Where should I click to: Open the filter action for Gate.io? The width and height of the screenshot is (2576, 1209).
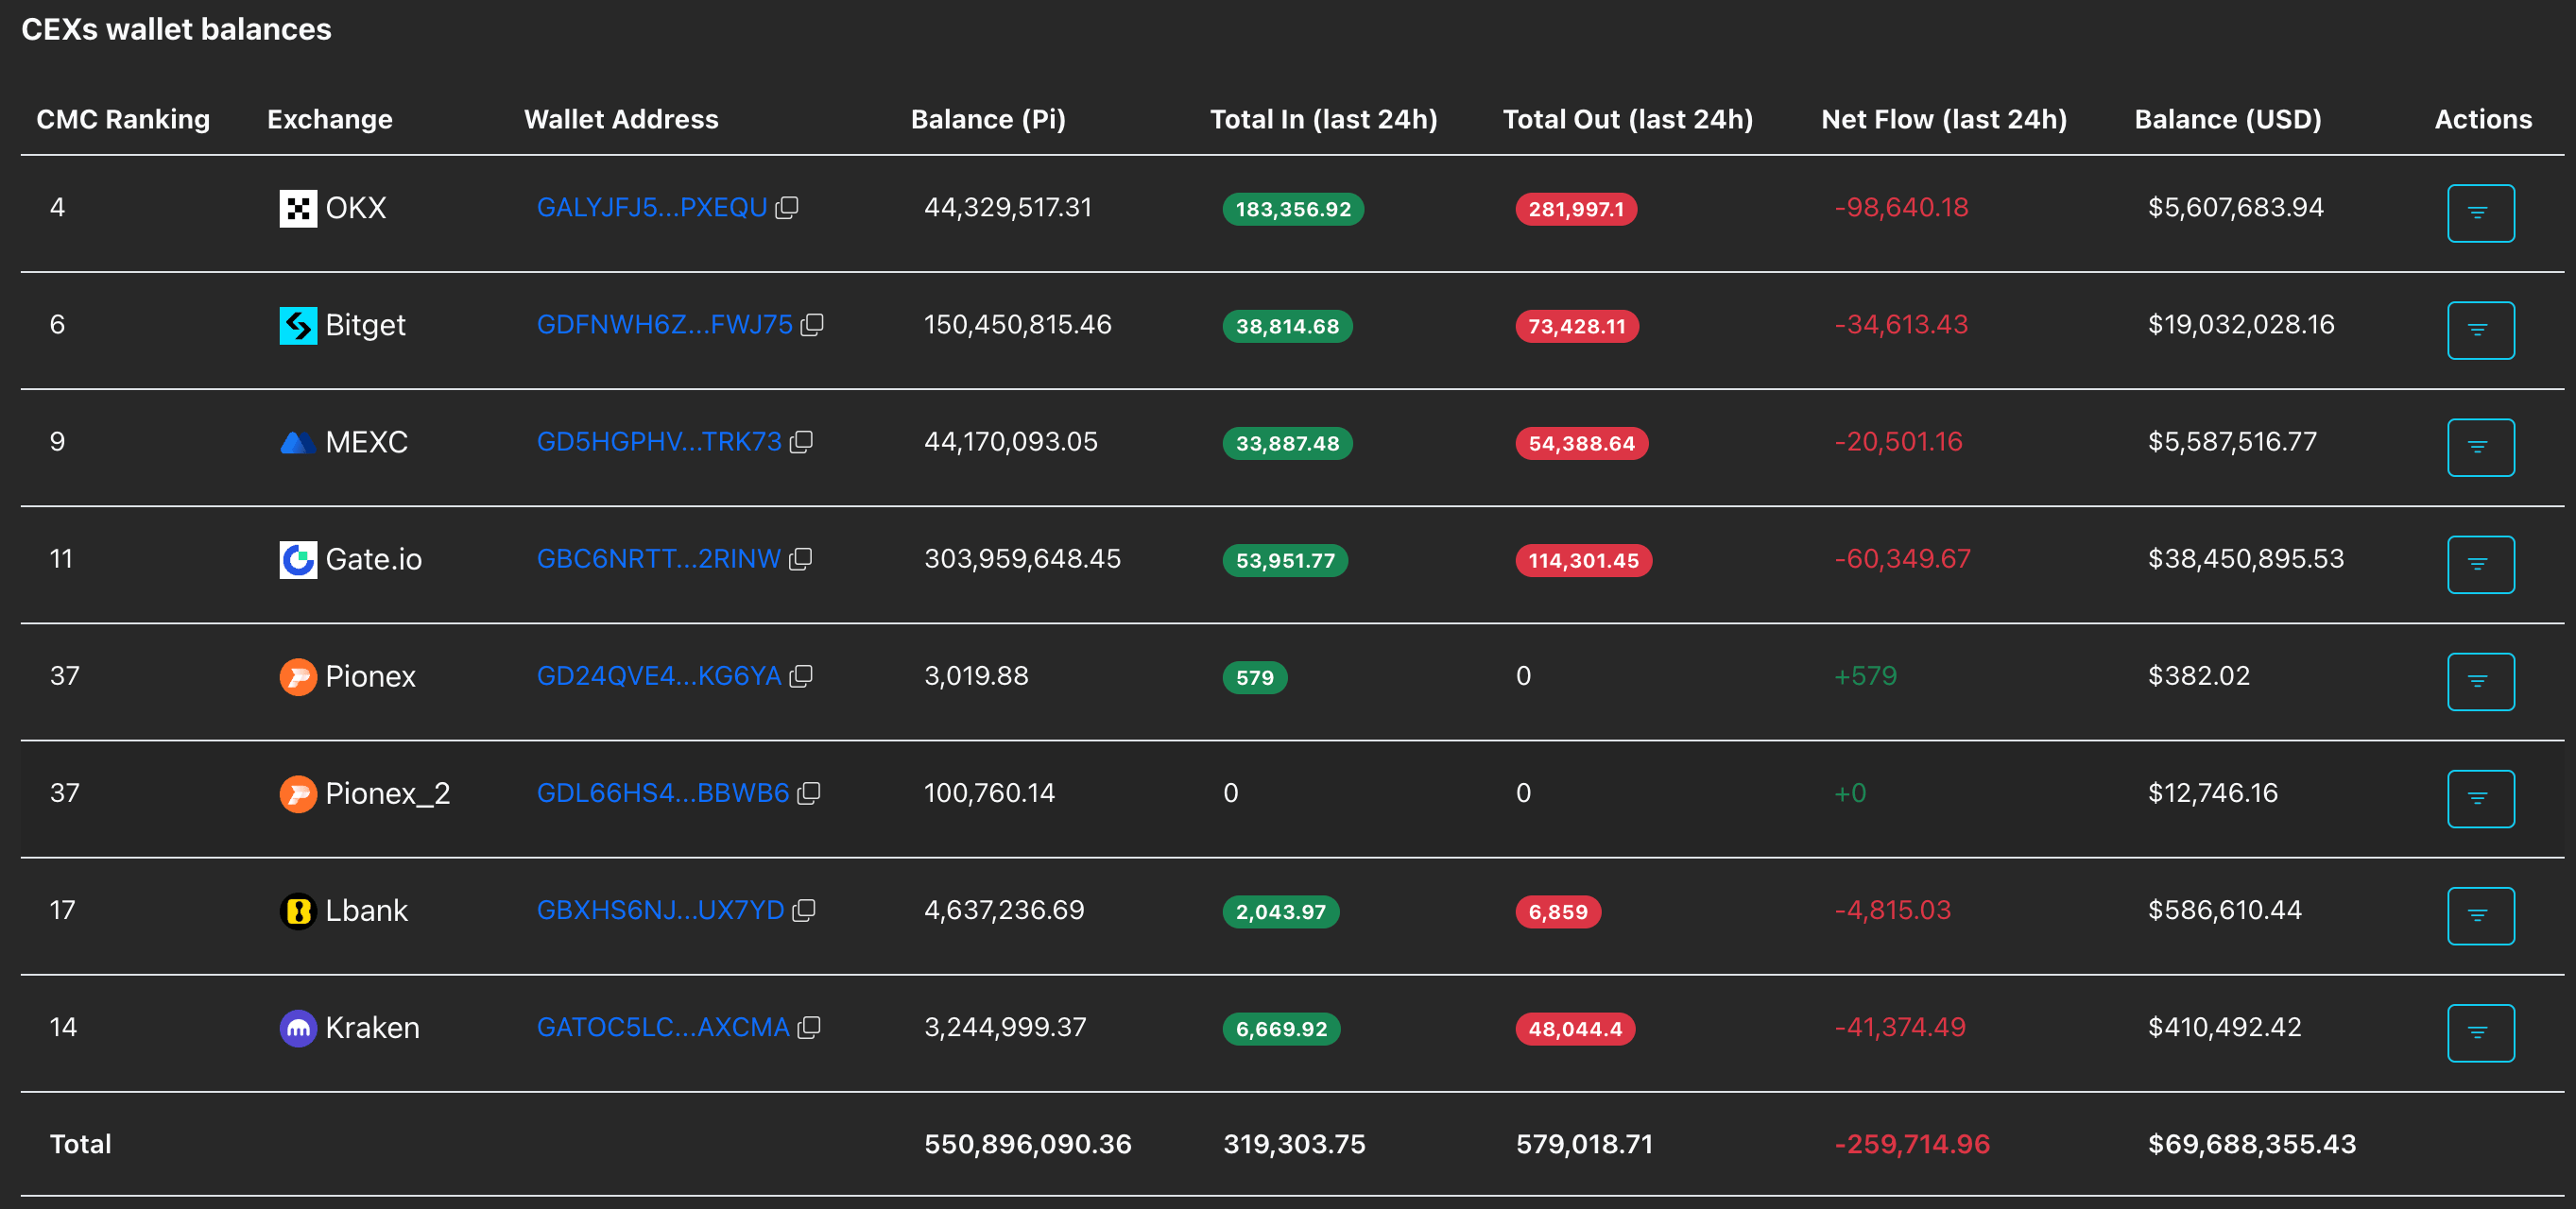tap(2480, 565)
